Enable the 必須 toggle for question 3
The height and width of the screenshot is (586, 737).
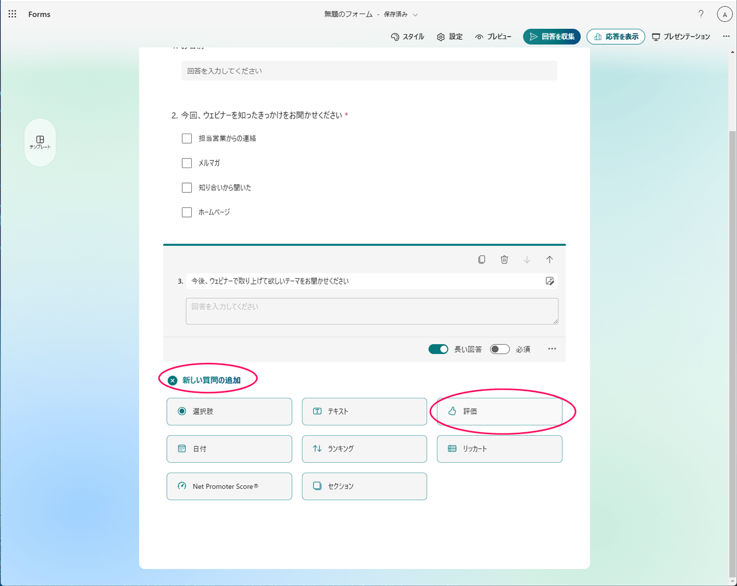click(499, 349)
